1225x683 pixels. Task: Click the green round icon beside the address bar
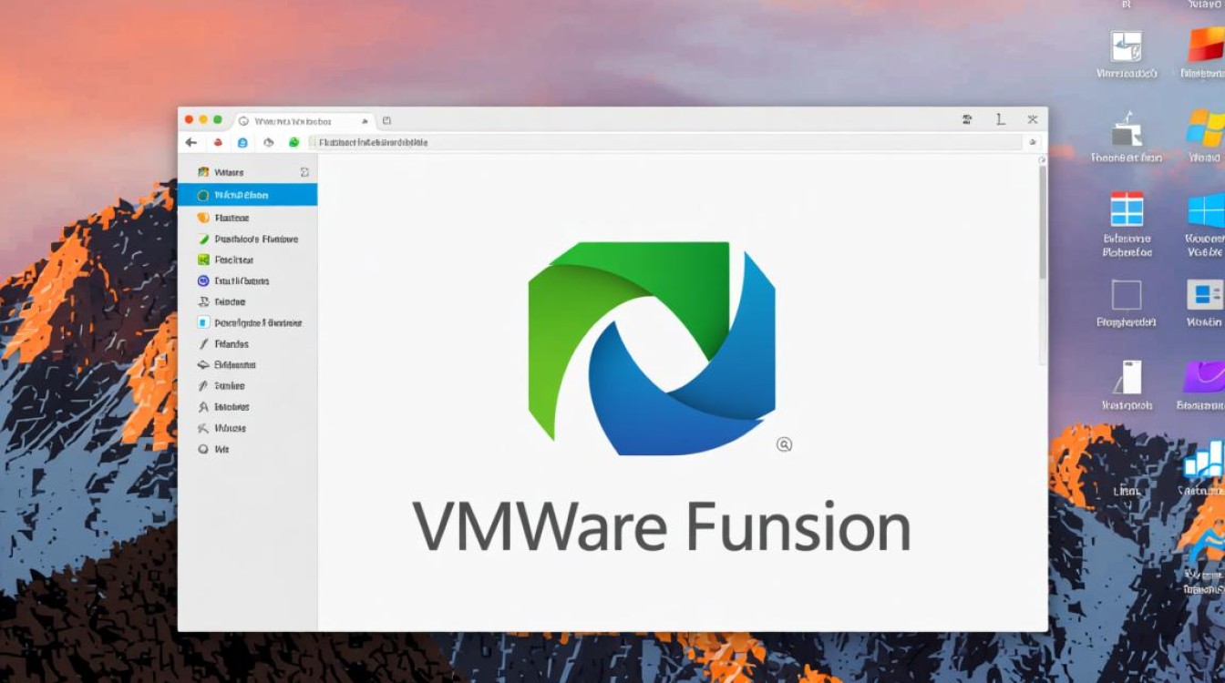pyautogui.click(x=293, y=142)
